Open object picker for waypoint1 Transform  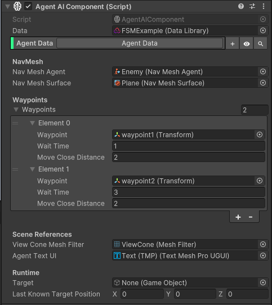260,134
